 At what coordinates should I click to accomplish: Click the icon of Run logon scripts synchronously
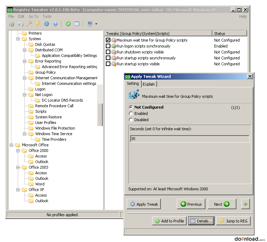click(x=113, y=46)
